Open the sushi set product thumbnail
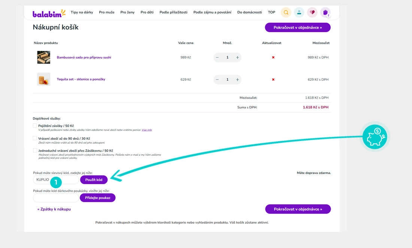 click(x=43, y=58)
